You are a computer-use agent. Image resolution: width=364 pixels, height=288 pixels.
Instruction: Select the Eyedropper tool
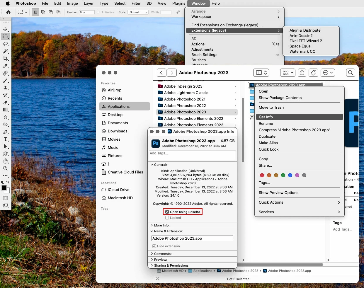point(5,66)
